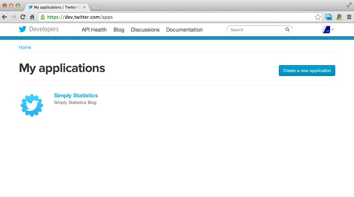Click the Simply Statistics gear app icon
The image size is (354, 197).
(32, 105)
